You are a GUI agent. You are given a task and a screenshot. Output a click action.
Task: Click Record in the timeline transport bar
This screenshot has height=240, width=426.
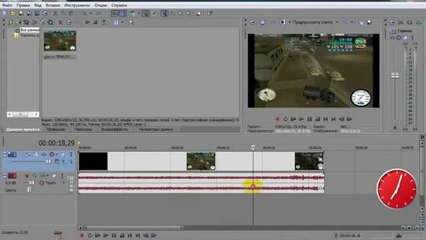click(81, 235)
